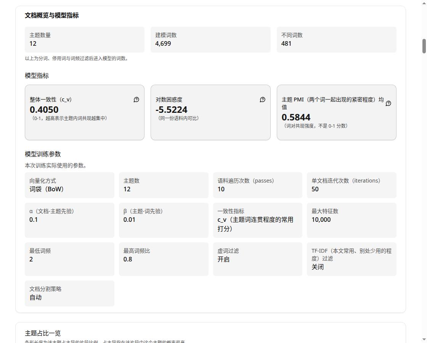Open help icon for 整体一致性 (c_v)
The width and height of the screenshot is (427, 343).
tap(136, 99)
